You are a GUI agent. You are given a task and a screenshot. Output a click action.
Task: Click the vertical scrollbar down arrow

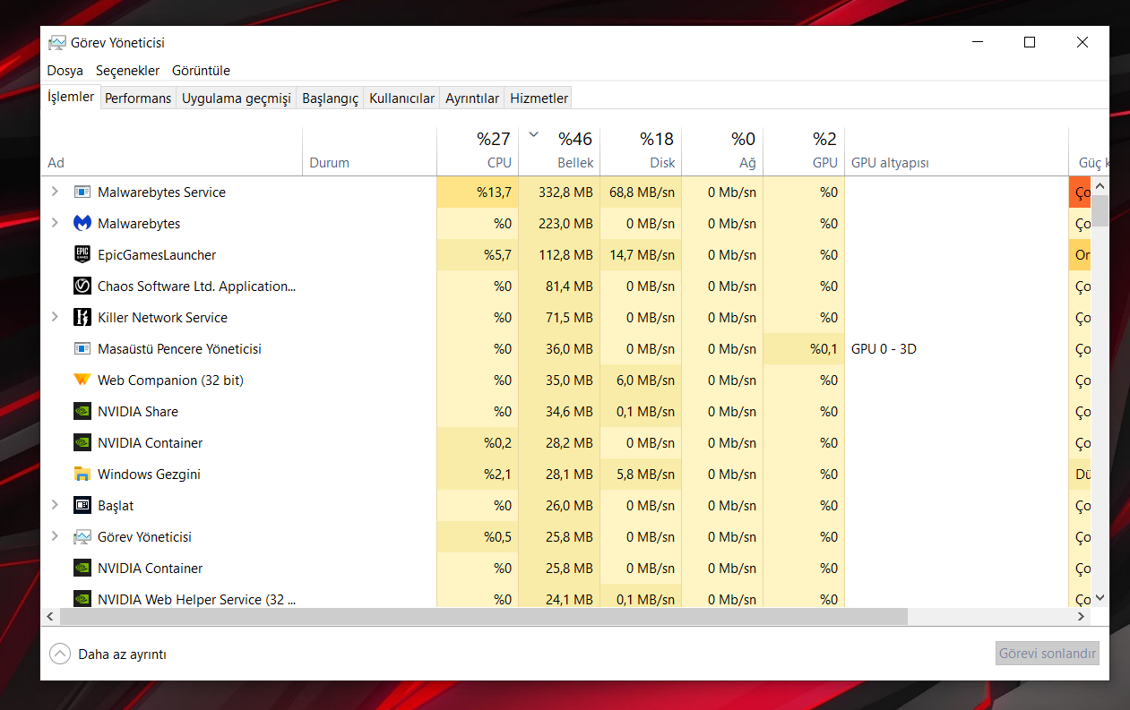click(x=1100, y=598)
